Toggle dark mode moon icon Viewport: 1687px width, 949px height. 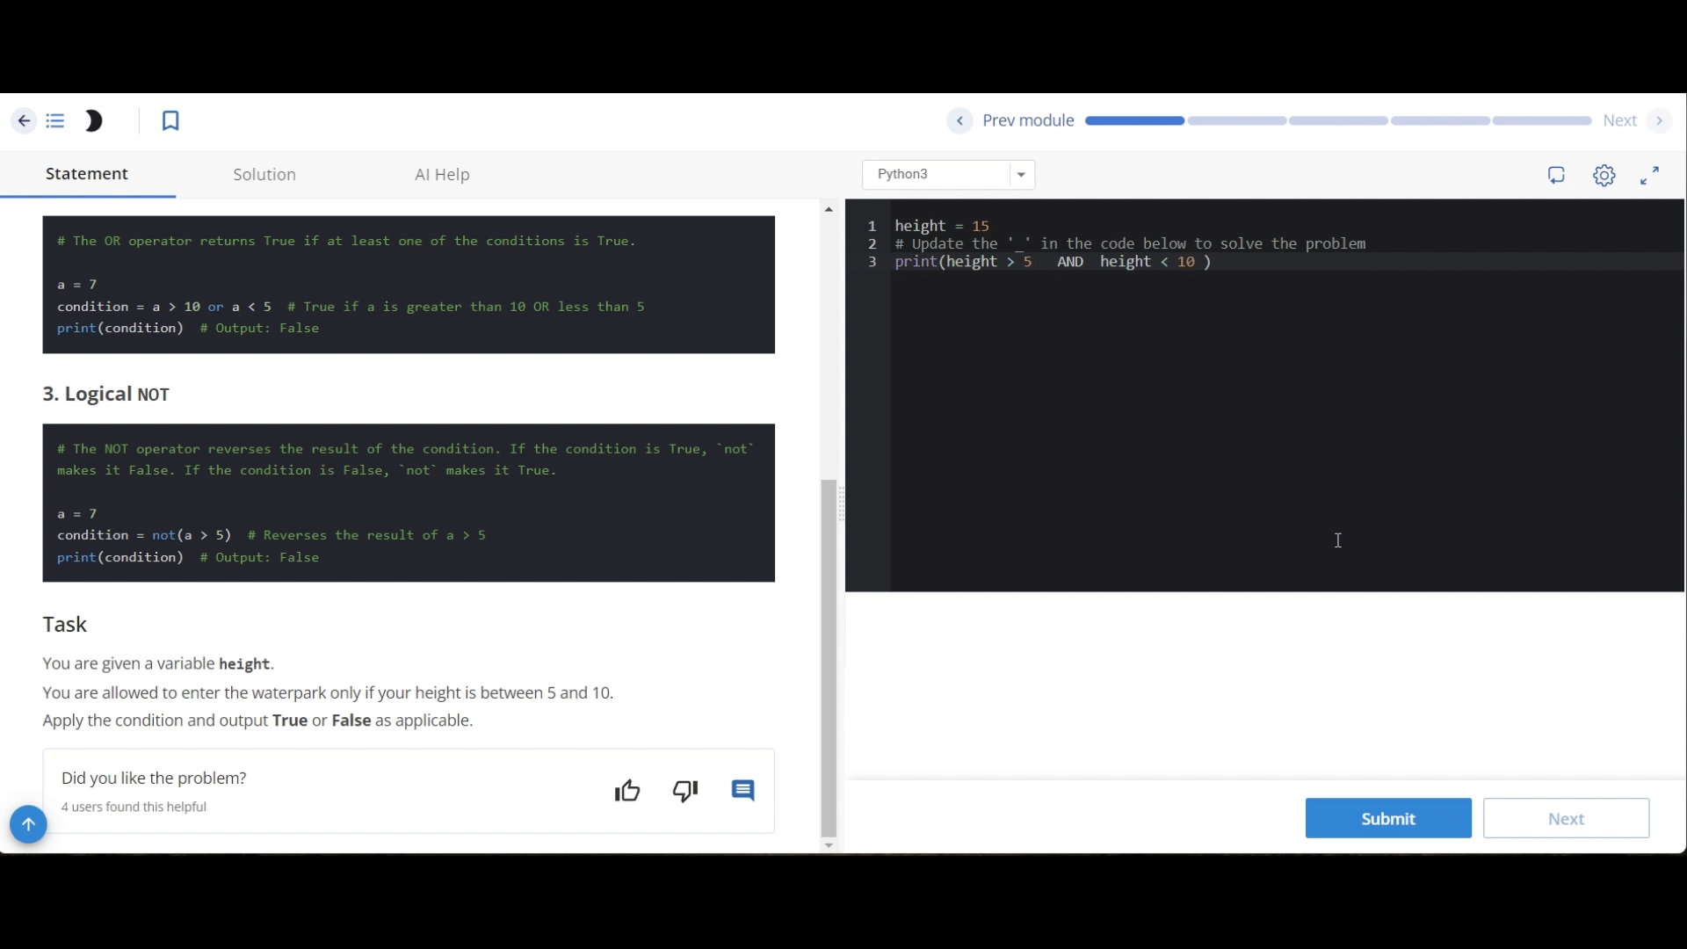coord(93,120)
